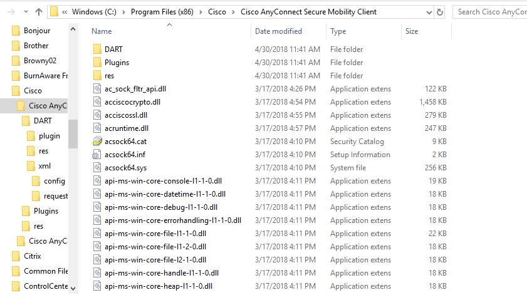Select api-ms-win-core-file-l1-1-0.dll icon

pos(97,234)
